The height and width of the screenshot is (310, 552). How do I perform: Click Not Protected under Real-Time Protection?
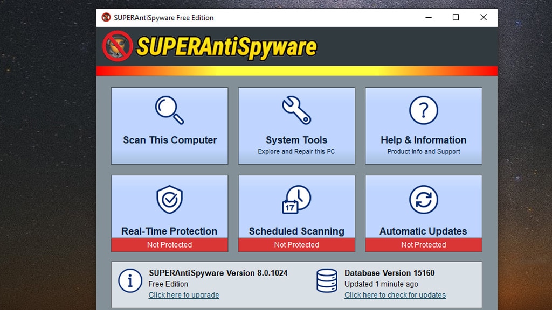[x=170, y=245]
